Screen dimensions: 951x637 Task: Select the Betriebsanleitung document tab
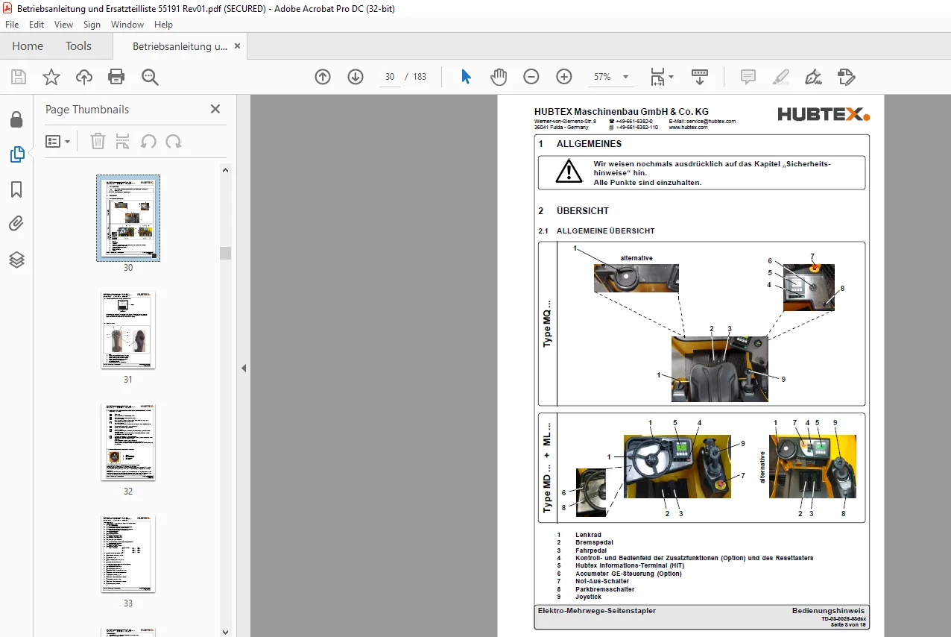point(180,46)
